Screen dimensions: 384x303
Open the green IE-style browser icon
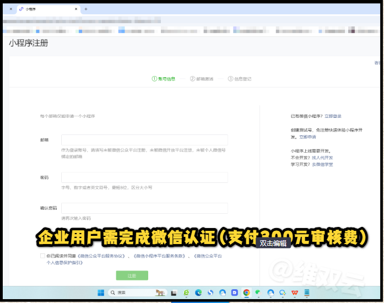(x=186, y=293)
